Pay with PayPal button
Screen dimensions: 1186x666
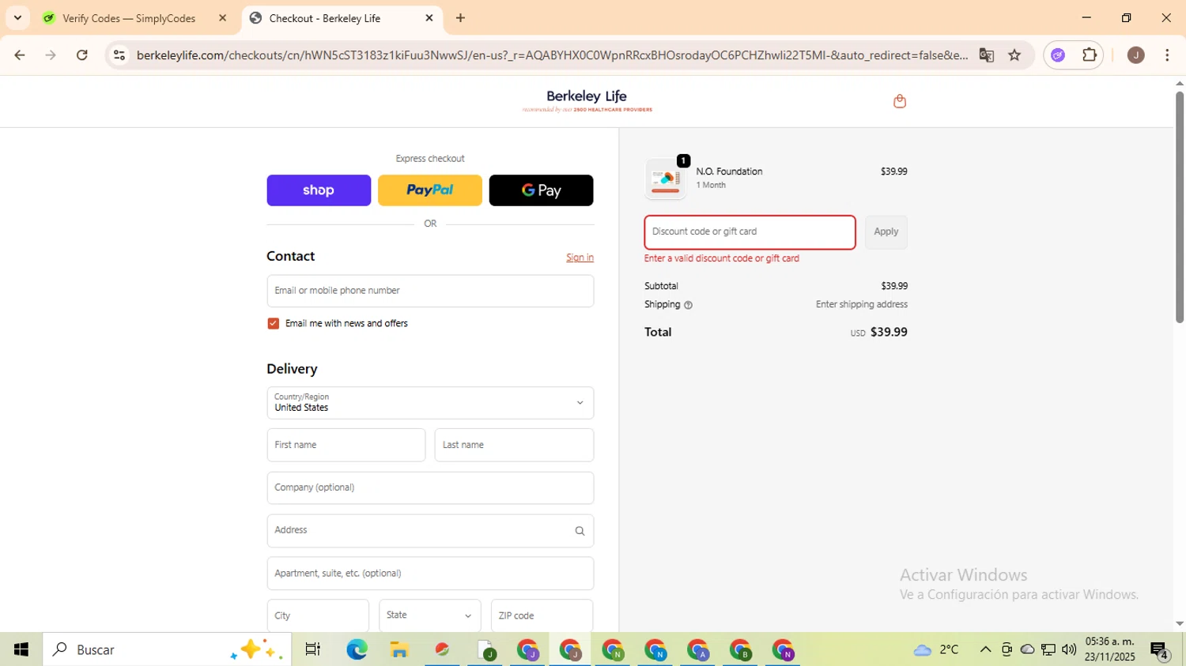click(x=430, y=190)
